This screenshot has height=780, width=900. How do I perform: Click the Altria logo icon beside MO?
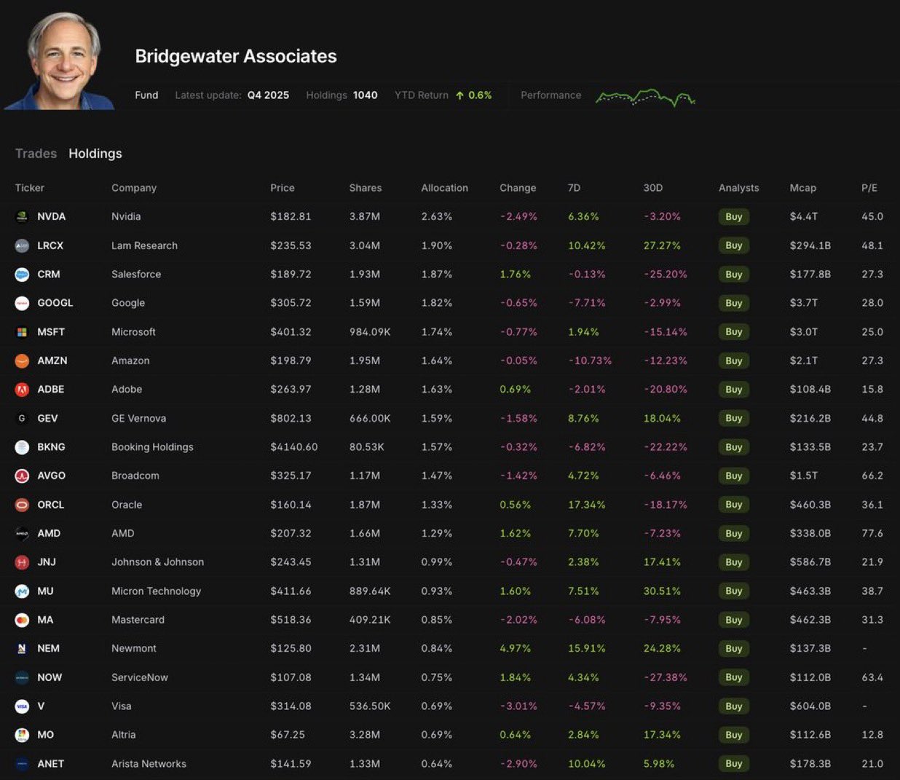pyautogui.click(x=22, y=735)
